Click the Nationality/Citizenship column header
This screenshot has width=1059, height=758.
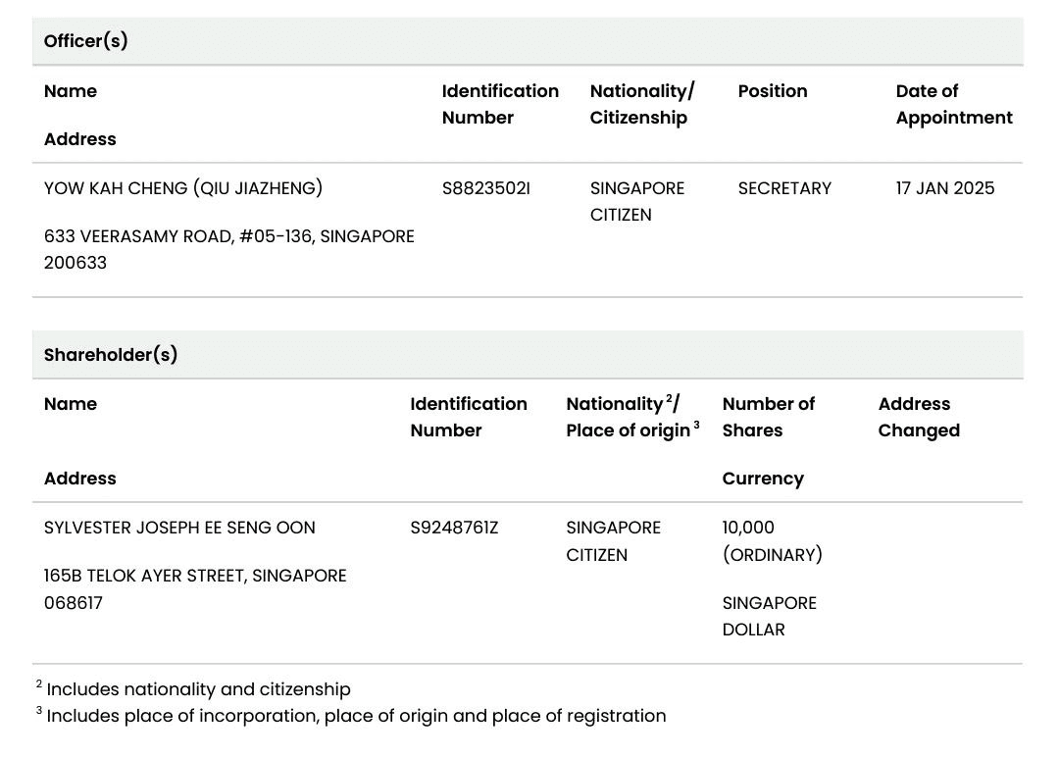[x=642, y=104]
